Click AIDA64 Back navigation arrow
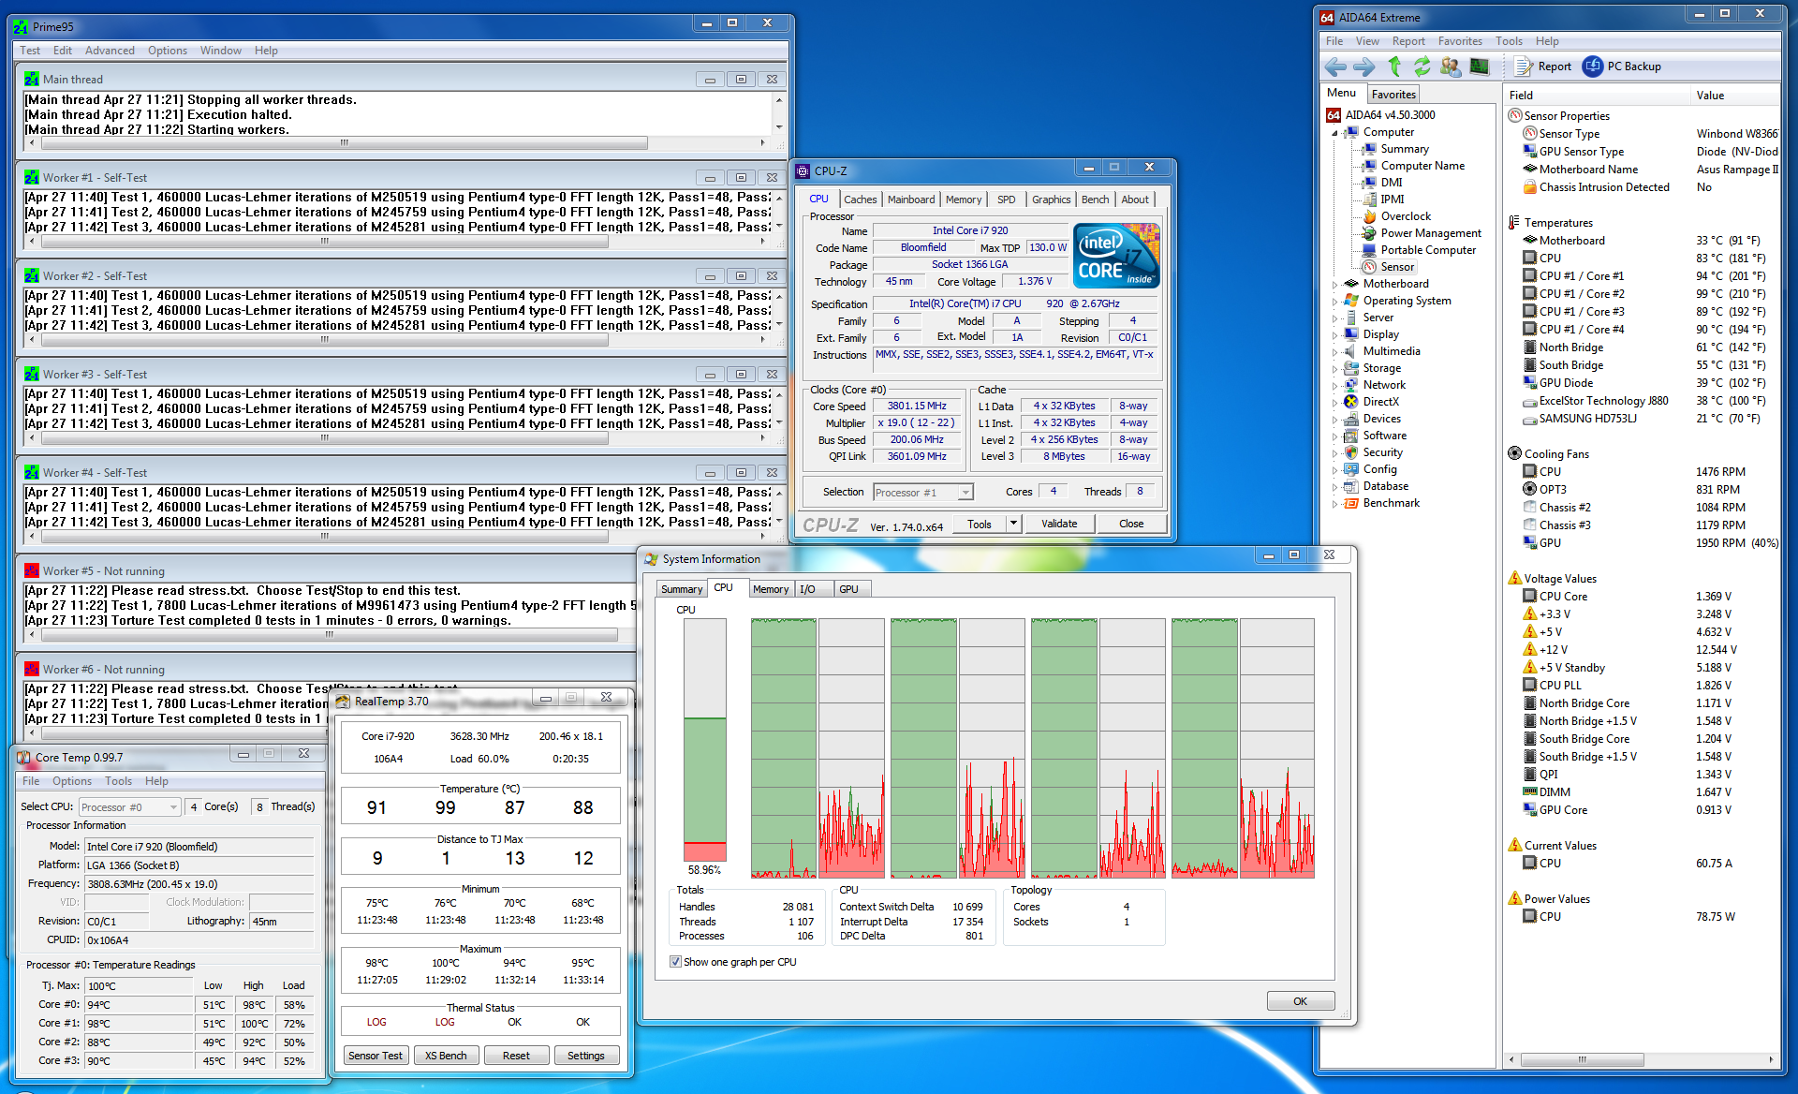The image size is (1798, 1094). (1335, 67)
